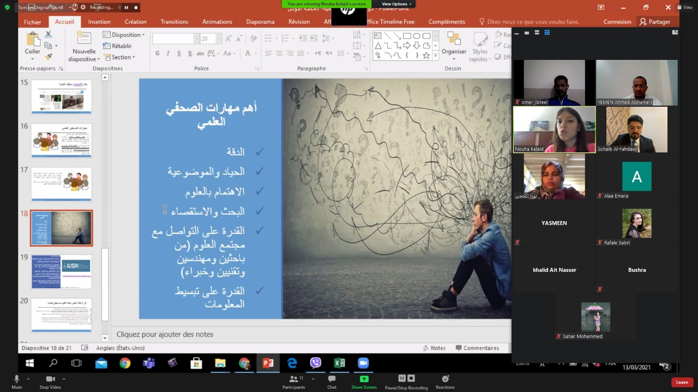Turn on Original Sound

(x=40, y=7)
